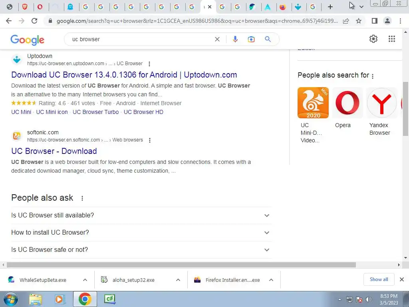This screenshot has width=409, height=307.
Task: Open the Windows Start menu
Action: pos(11,299)
